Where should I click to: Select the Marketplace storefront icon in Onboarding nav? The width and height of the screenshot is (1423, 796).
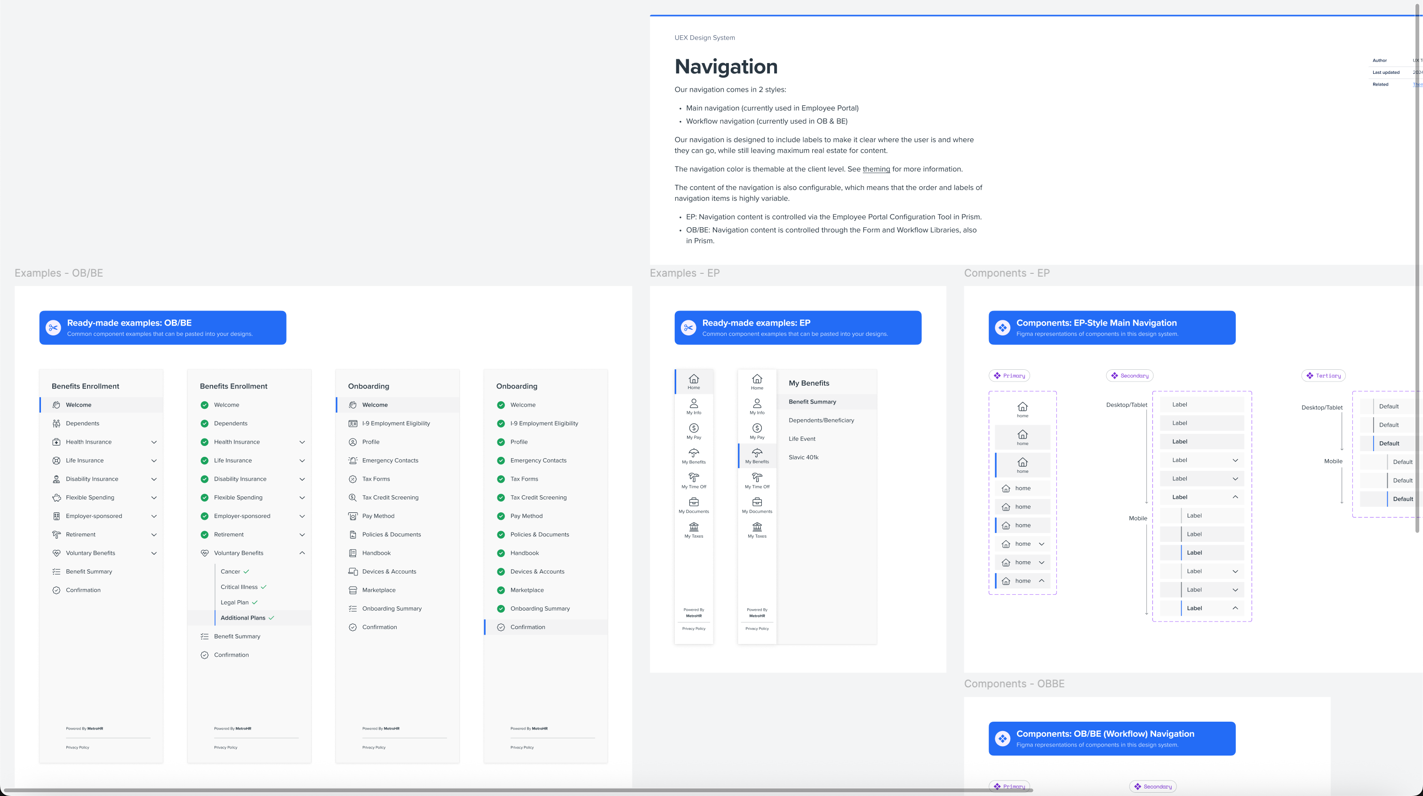coord(352,590)
